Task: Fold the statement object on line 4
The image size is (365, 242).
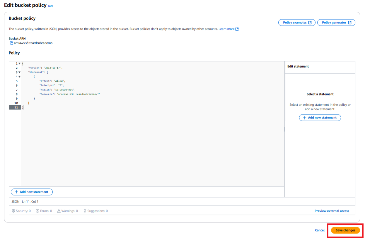Action: pos(20,77)
